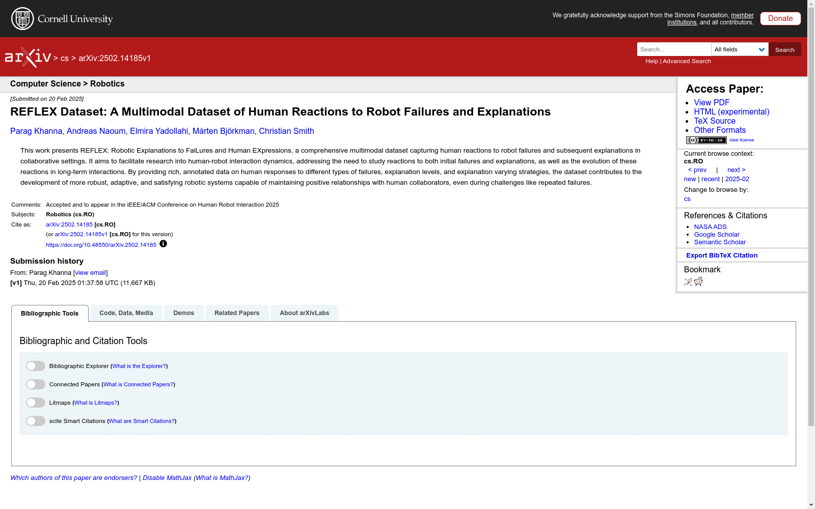Share paper via Reddit bookmark icon
The image size is (815, 509).
coord(698,282)
